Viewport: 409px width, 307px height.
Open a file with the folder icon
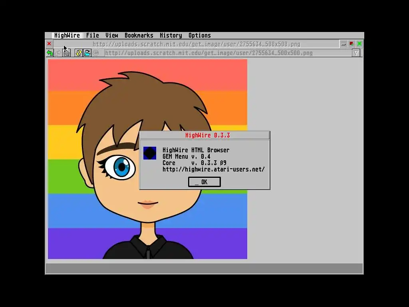(87, 53)
